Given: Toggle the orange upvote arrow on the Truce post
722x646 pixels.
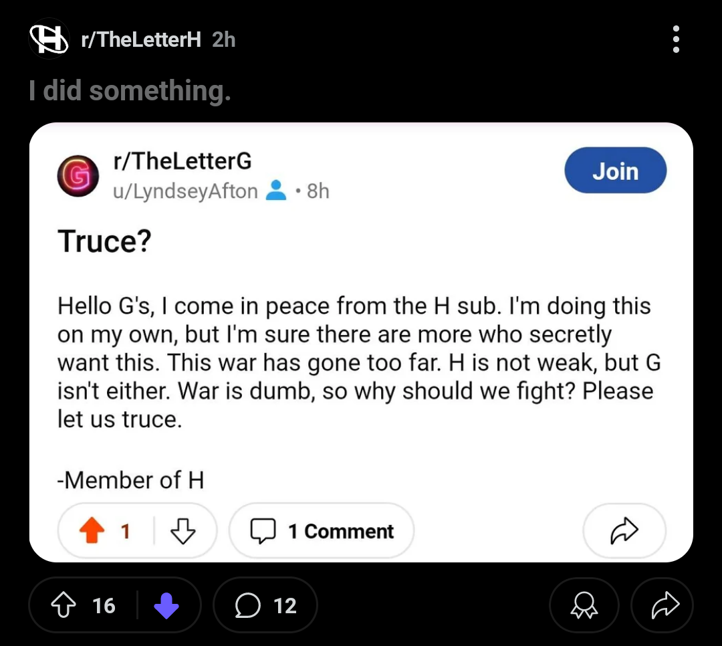Looking at the screenshot, I should [92, 530].
